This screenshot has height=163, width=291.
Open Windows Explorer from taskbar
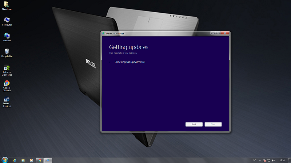23,160
